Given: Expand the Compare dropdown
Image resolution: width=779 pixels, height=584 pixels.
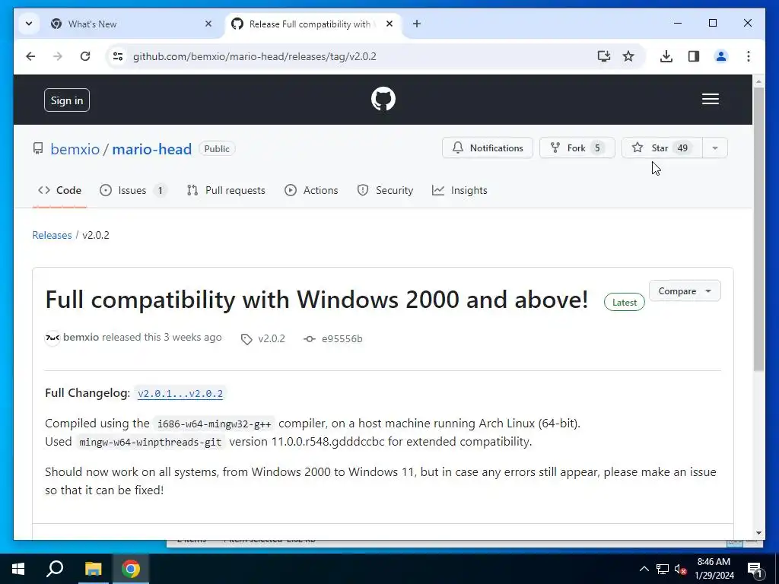Looking at the screenshot, I should (x=685, y=291).
